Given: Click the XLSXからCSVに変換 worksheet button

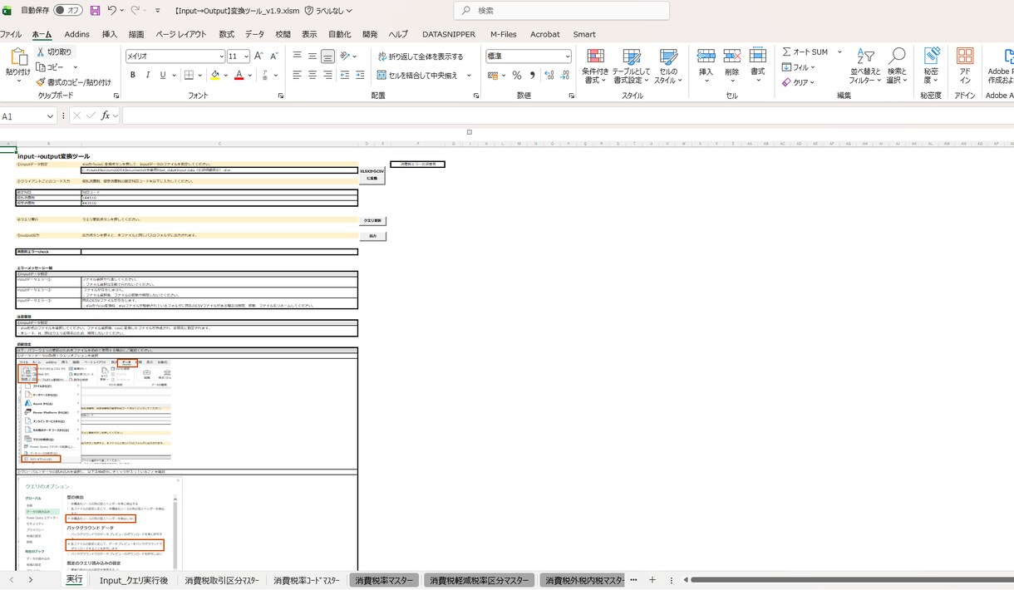Looking at the screenshot, I should [373, 175].
